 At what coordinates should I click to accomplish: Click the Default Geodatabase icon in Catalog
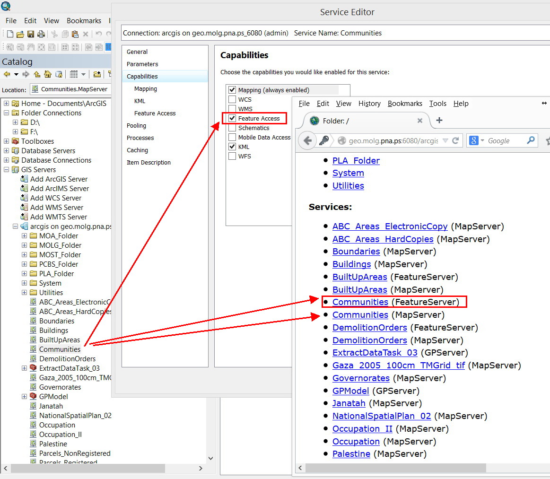pyautogui.click(x=59, y=74)
